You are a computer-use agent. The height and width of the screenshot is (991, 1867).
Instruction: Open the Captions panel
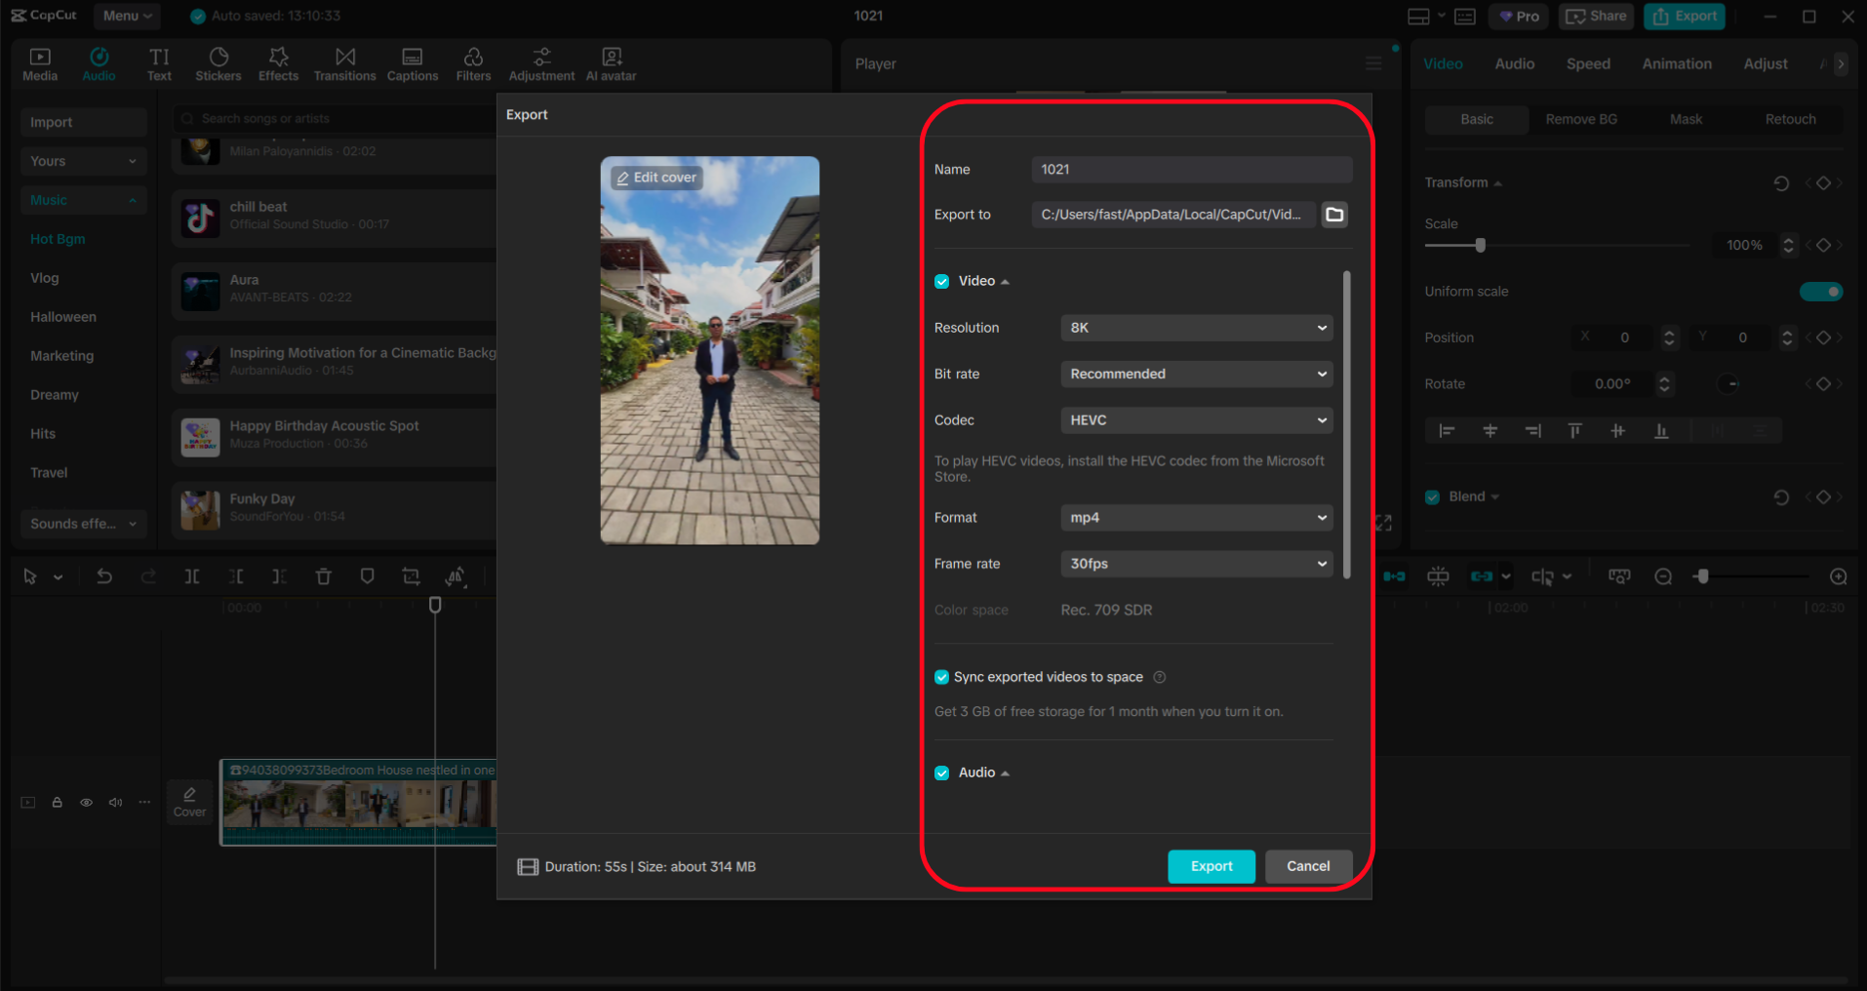pyautogui.click(x=412, y=63)
